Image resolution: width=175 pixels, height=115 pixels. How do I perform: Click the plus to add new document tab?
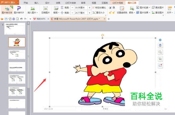[109, 19]
